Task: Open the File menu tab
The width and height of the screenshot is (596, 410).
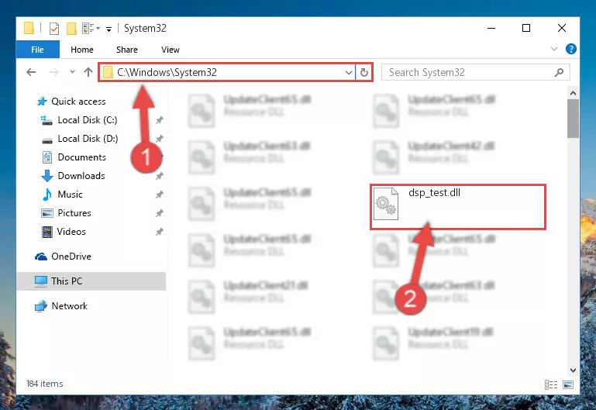Action: click(x=37, y=50)
